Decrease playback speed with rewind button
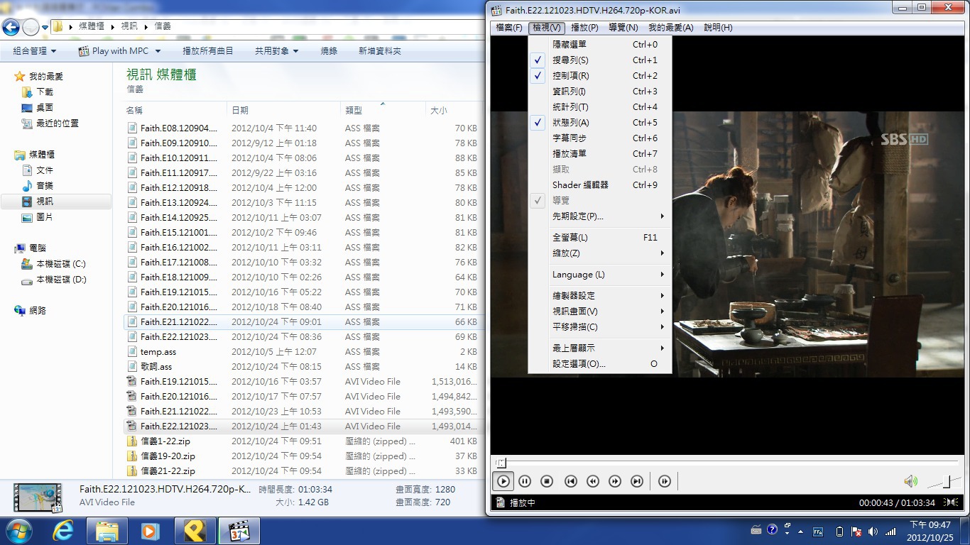Image resolution: width=970 pixels, height=545 pixels. tap(593, 481)
